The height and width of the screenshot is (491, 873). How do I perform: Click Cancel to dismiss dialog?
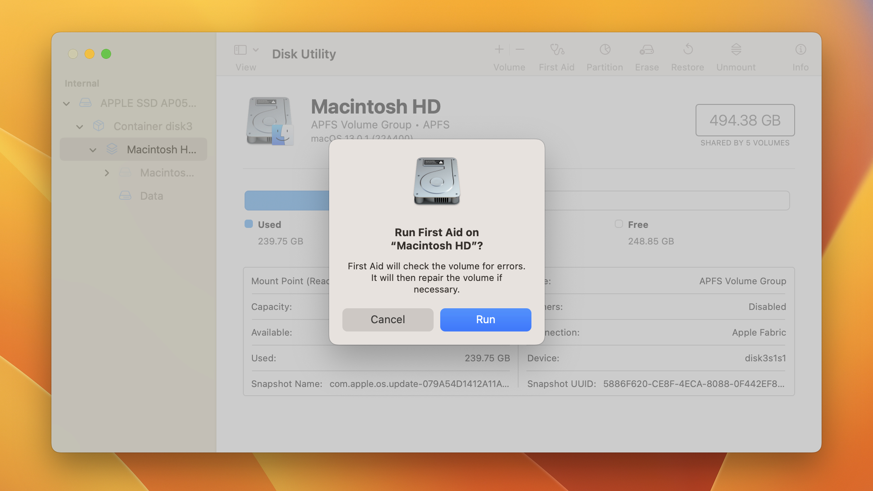coord(387,319)
